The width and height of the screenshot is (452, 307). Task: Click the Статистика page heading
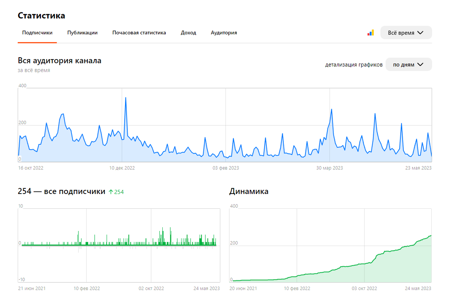[x=41, y=16]
